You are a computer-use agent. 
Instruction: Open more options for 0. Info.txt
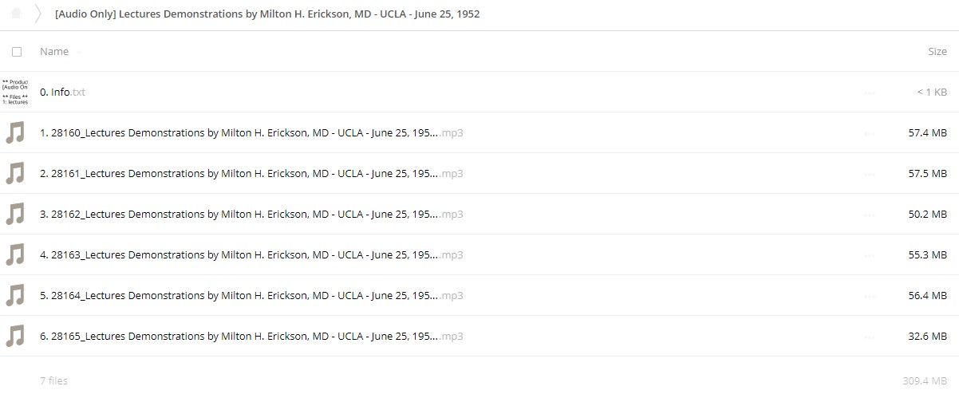(x=869, y=93)
